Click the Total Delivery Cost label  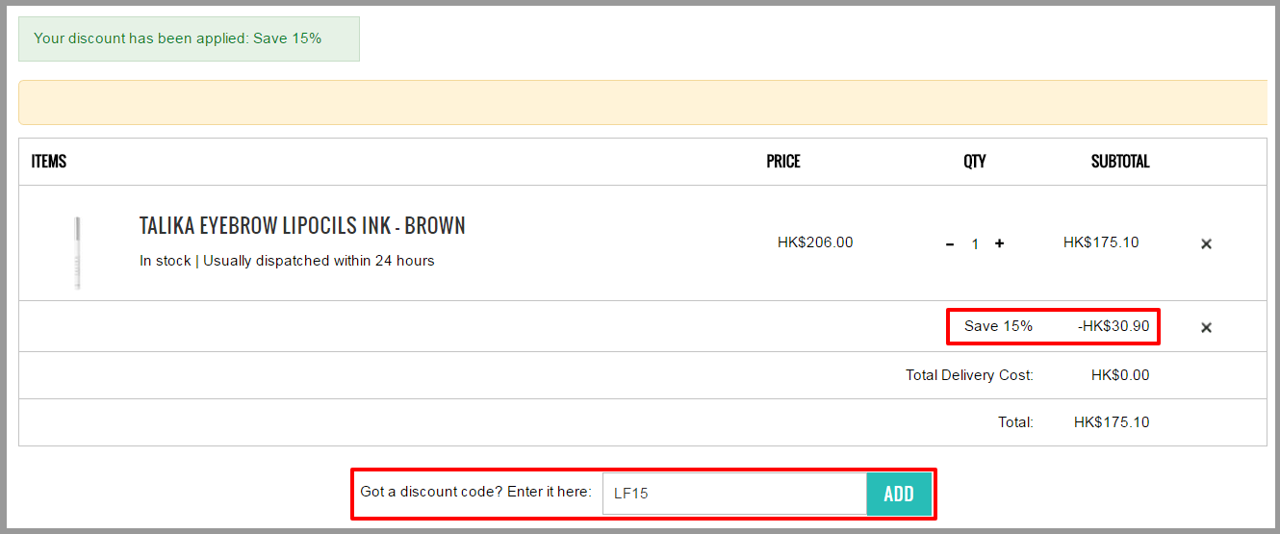[x=969, y=375]
